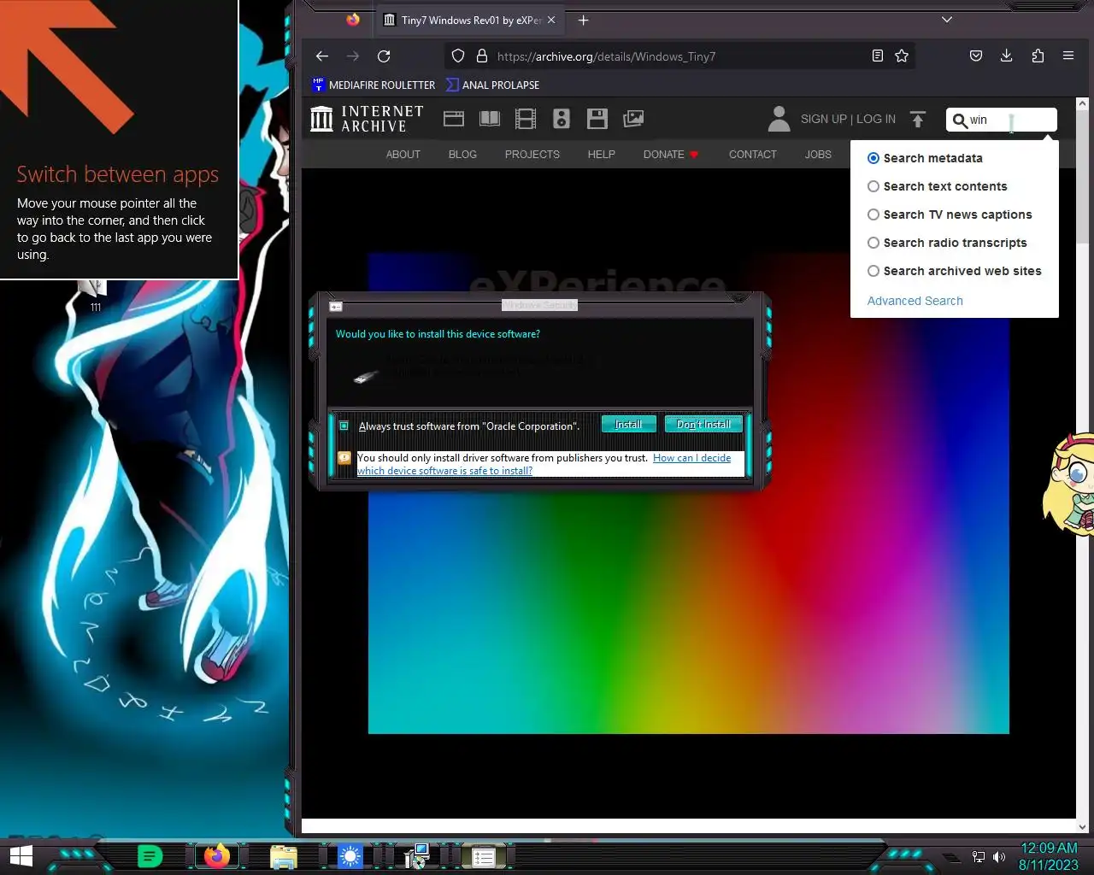Open the BLOG menu item

(462, 155)
